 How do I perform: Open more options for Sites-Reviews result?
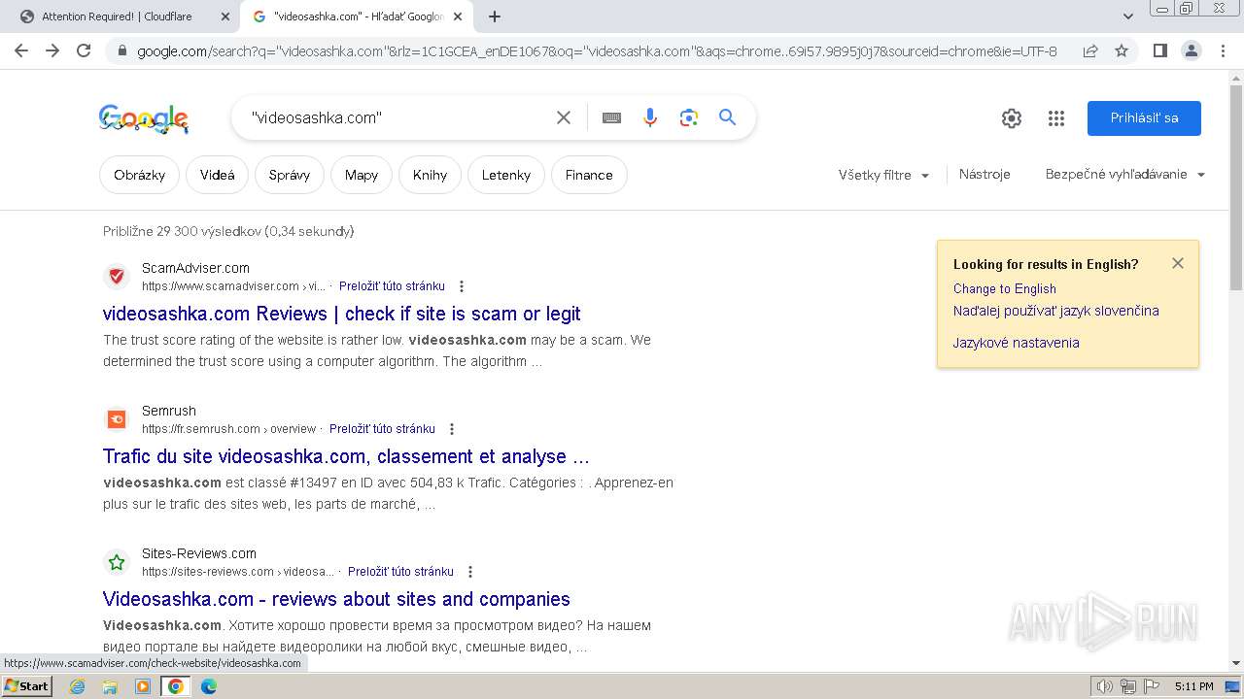pyautogui.click(x=470, y=572)
